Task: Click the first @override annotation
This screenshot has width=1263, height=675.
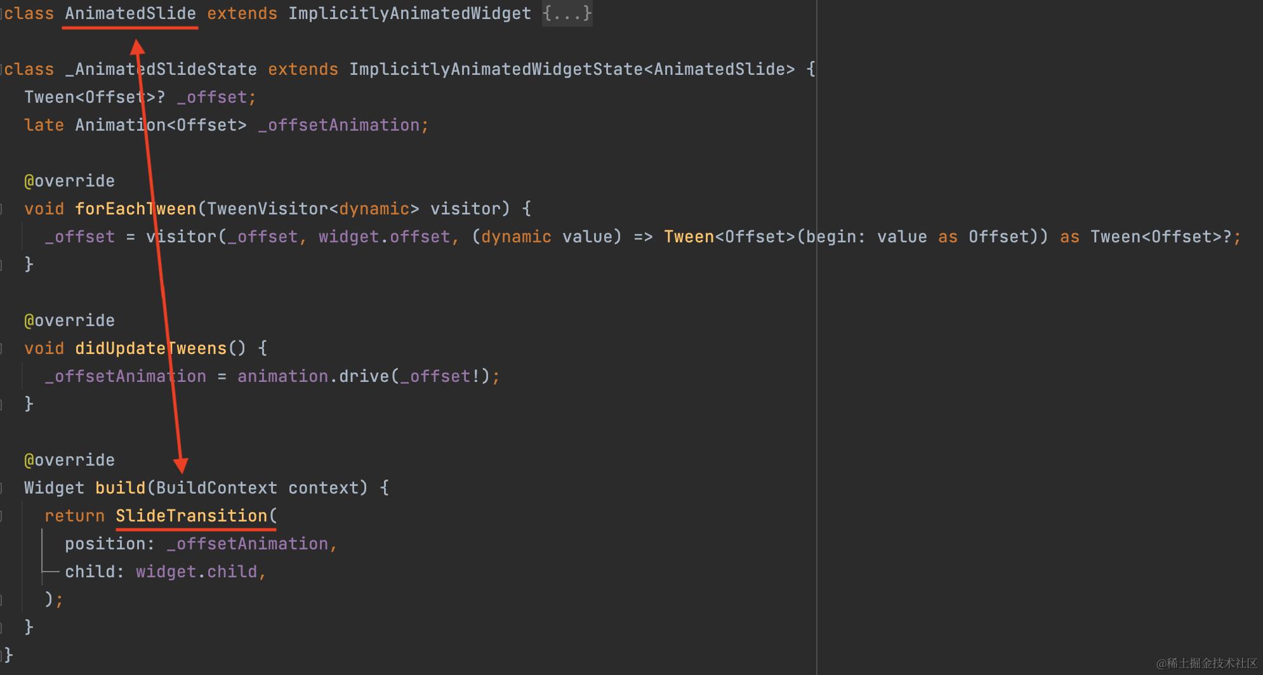Action: pos(69,181)
